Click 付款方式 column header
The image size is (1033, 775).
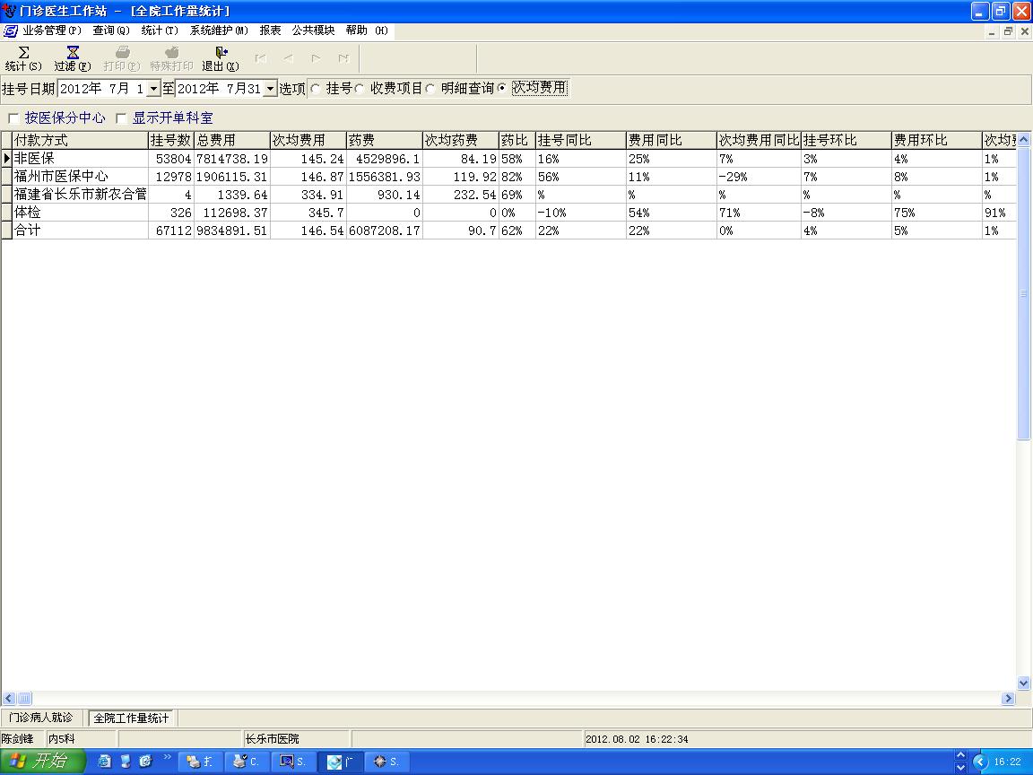(x=81, y=140)
